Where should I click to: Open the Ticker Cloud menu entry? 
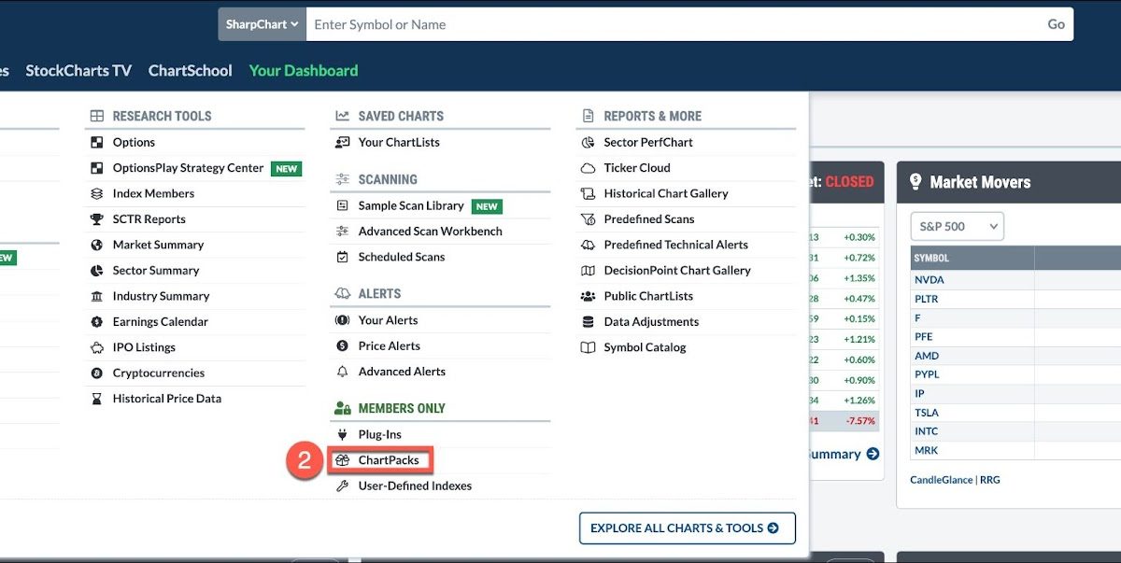[637, 168]
